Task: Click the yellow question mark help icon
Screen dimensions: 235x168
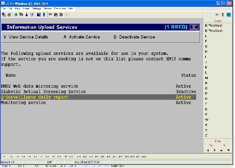Action: (x=223, y=15)
